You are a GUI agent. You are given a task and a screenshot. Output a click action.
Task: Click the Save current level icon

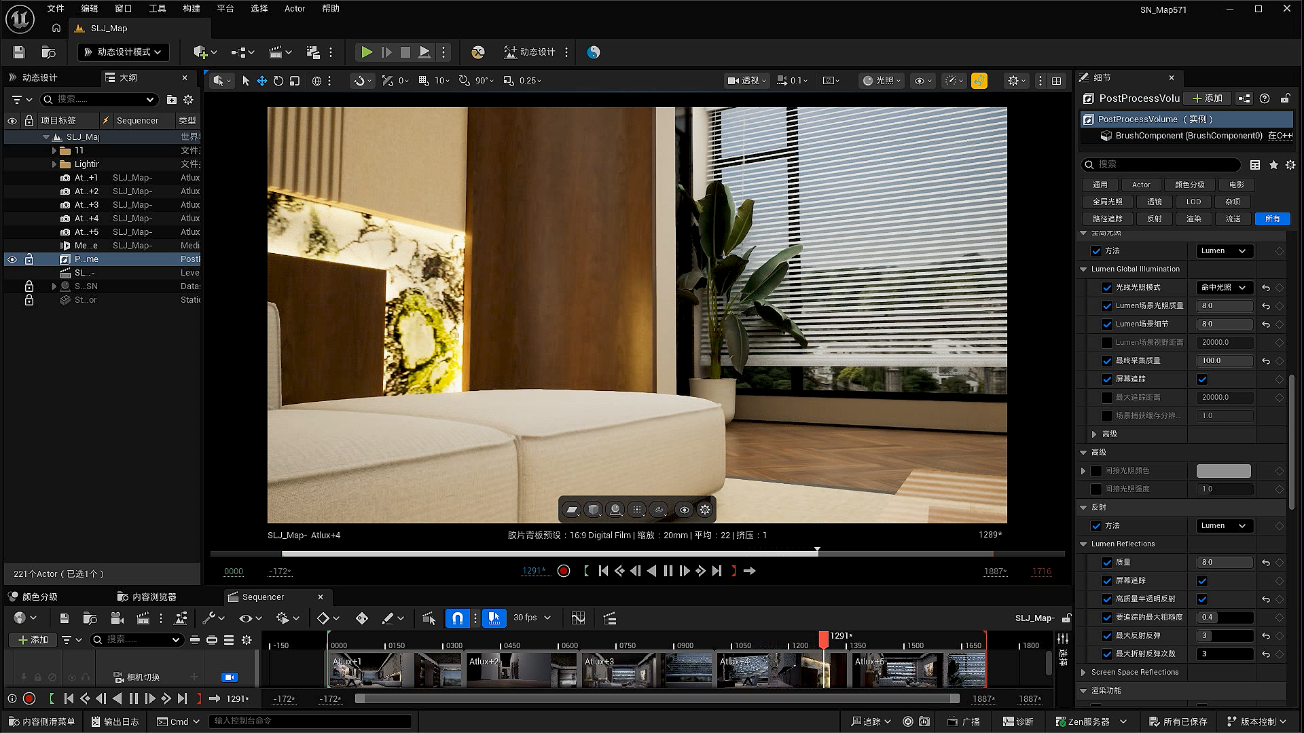[19, 52]
